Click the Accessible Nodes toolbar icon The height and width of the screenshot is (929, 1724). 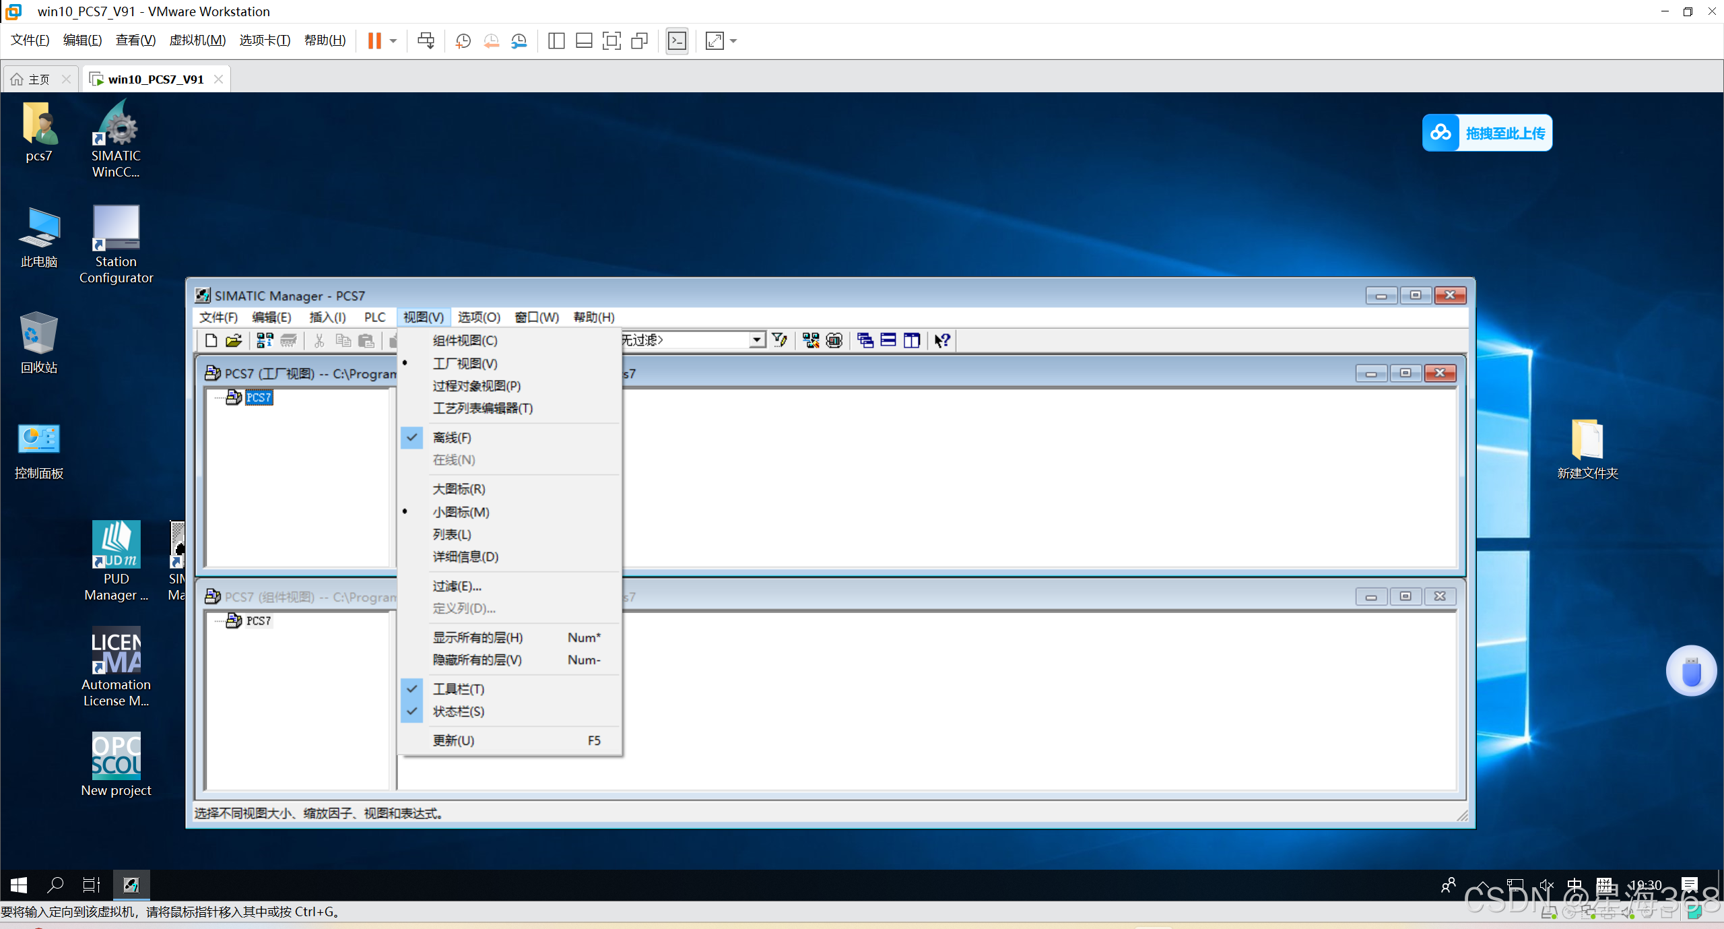click(x=265, y=340)
